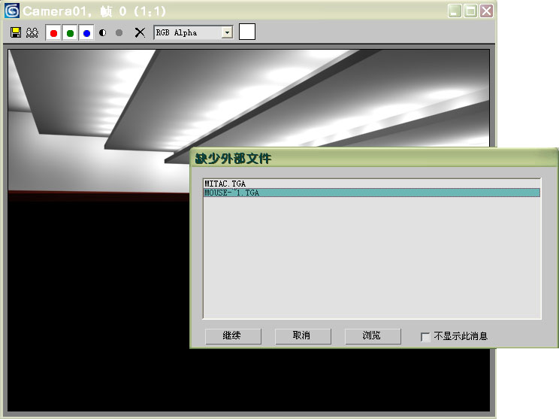
Task: Toggle the green channel button
Action: pos(70,33)
